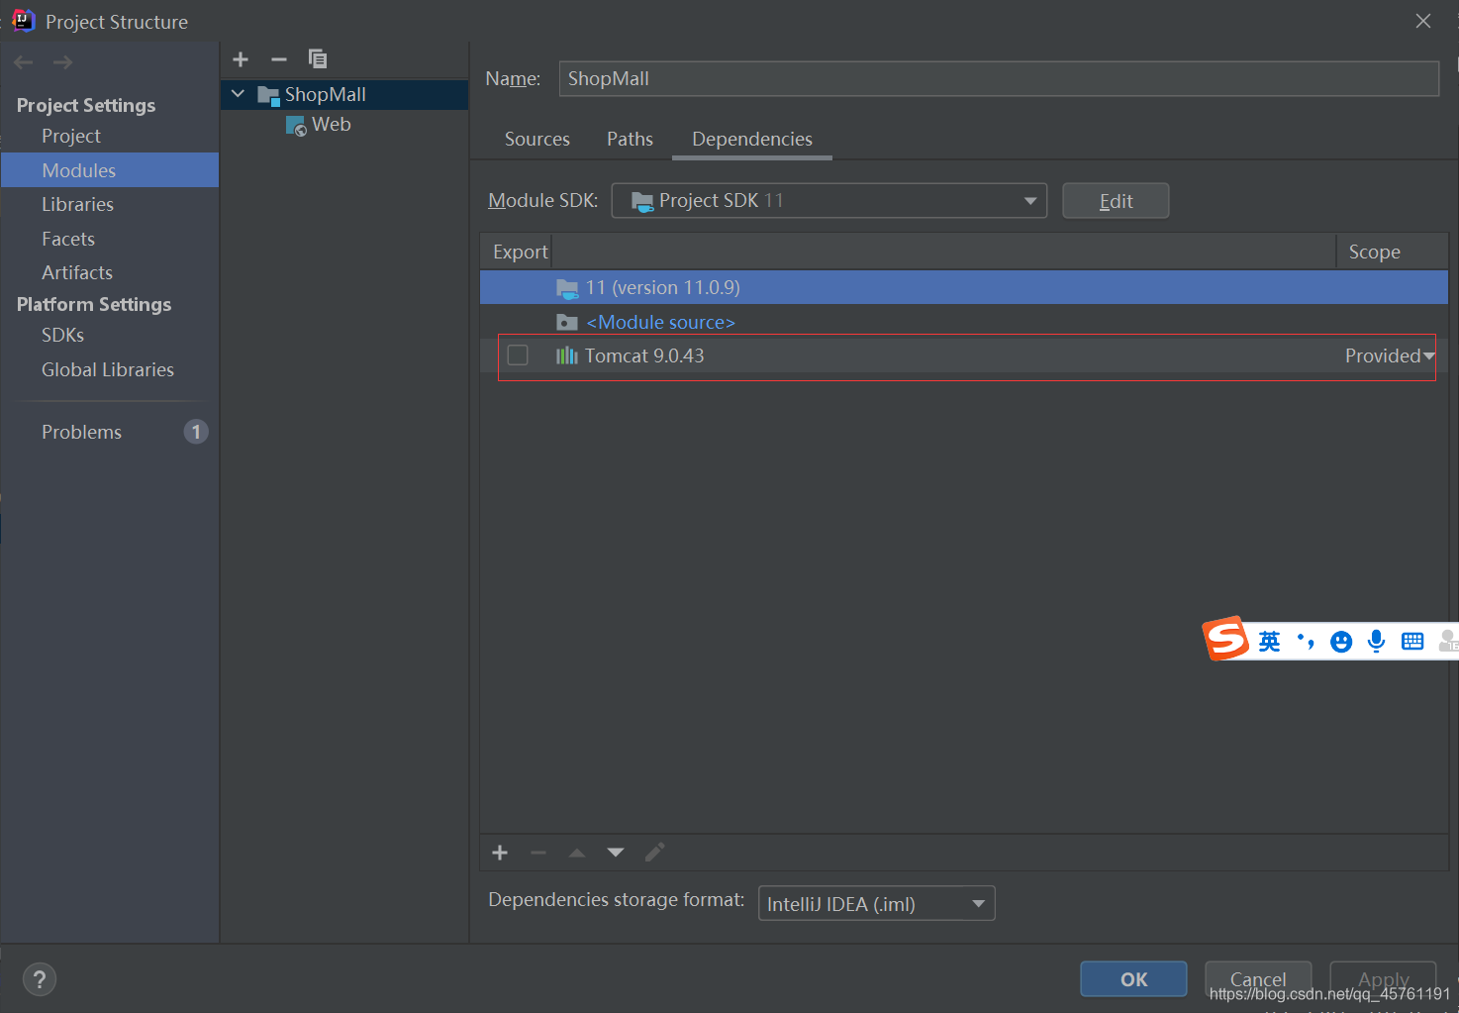Open SDKs under Platform Settings
This screenshot has height=1013, width=1459.
click(63, 335)
